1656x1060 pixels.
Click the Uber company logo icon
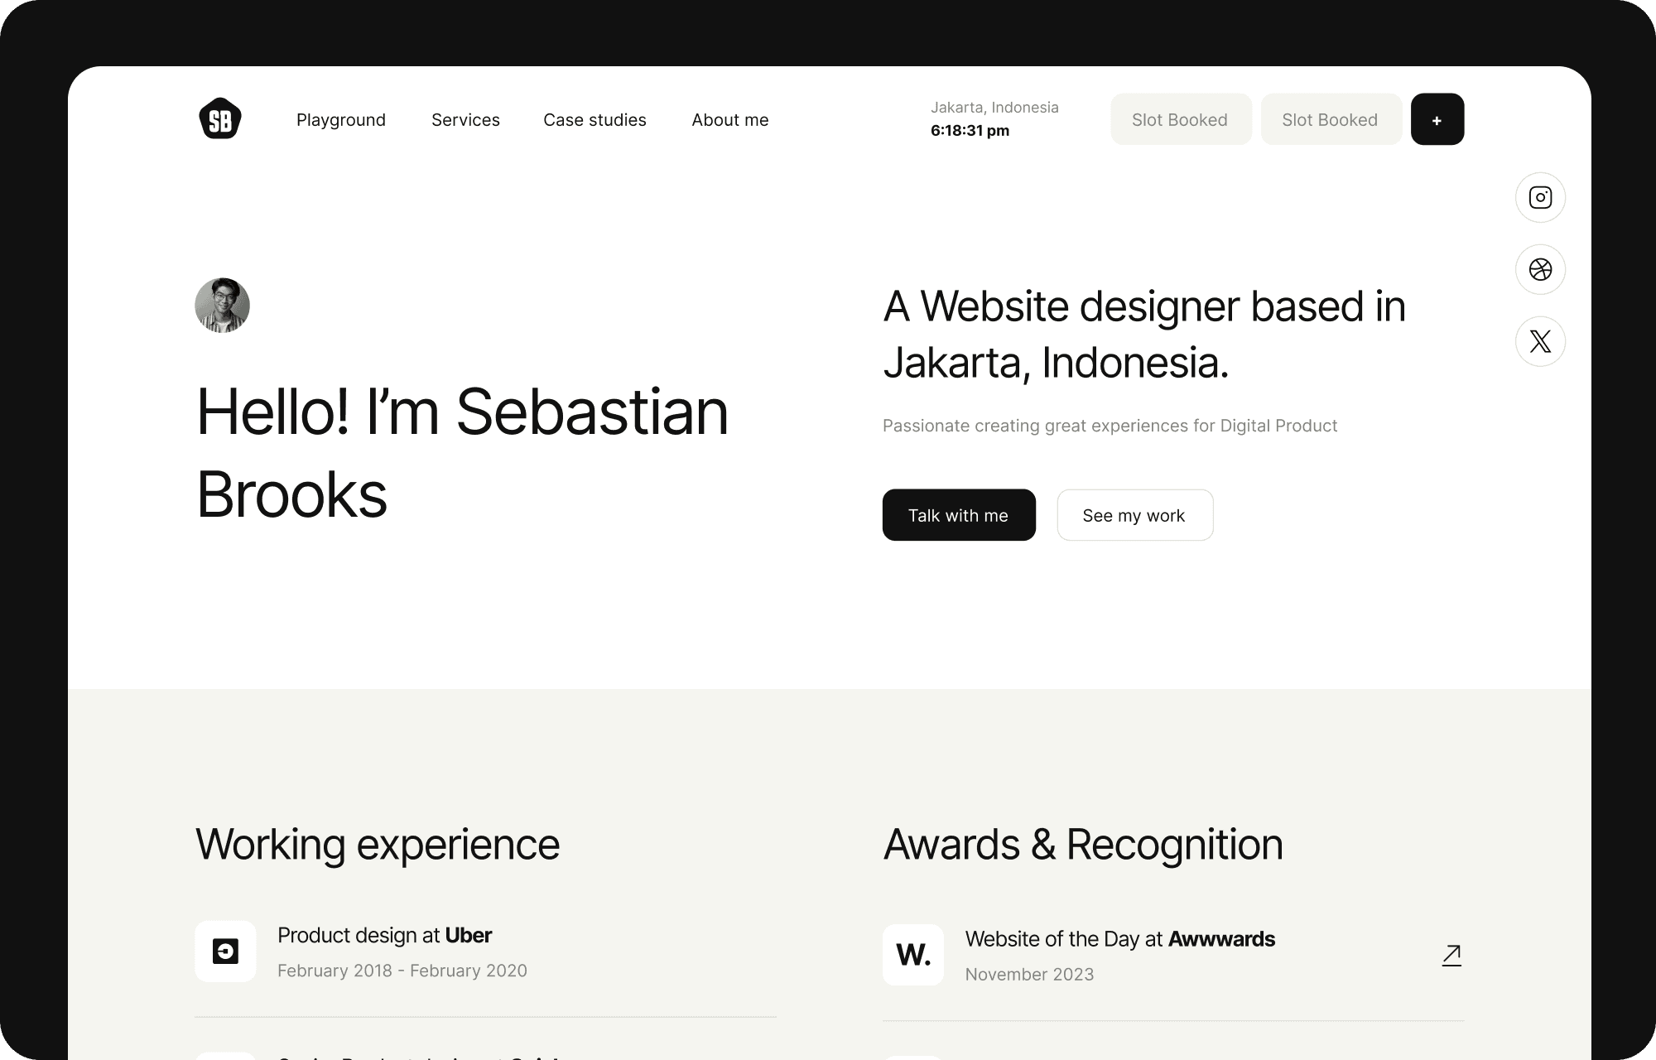[225, 952]
